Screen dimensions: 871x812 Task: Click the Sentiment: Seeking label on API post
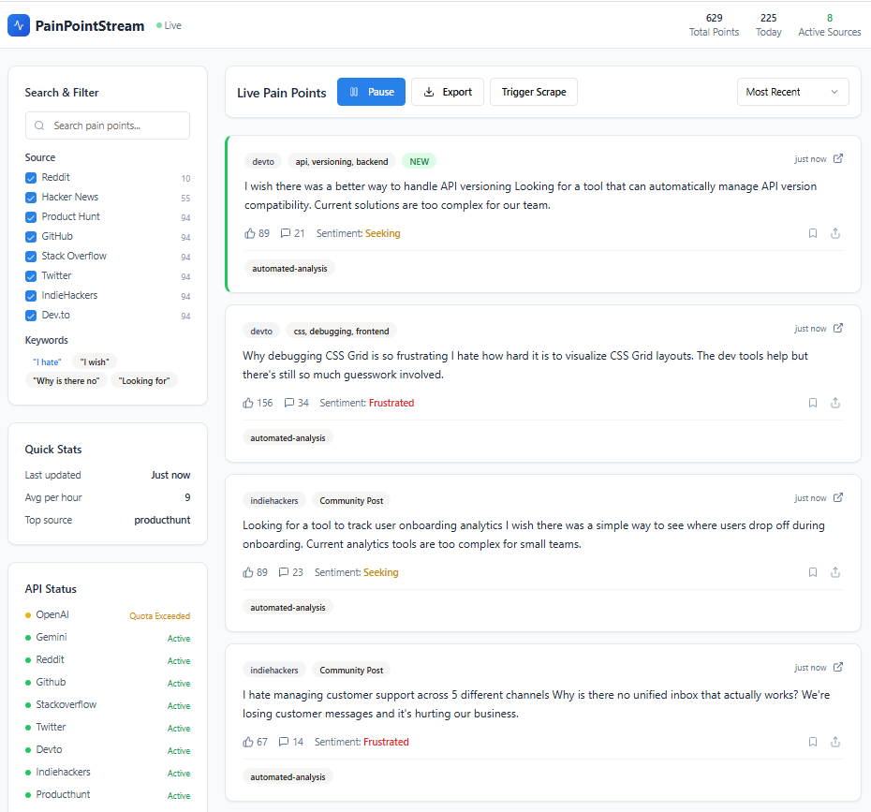(x=359, y=233)
